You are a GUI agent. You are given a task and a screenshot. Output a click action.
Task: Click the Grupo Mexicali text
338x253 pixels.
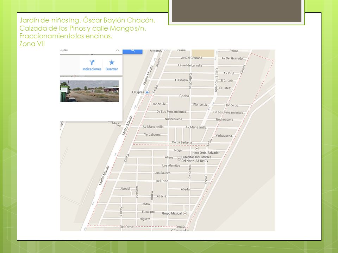coord(172,213)
